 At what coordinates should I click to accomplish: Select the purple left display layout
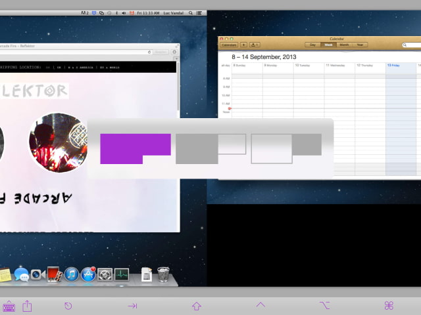click(135, 148)
